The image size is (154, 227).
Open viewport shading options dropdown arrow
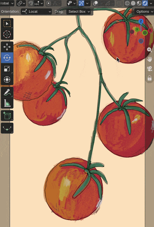click(150, 3)
